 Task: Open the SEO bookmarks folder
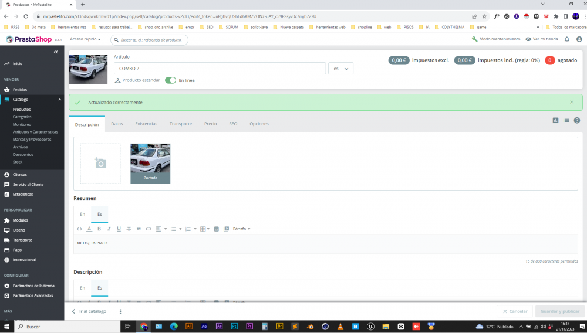pyautogui.click(x=207, y=28)
